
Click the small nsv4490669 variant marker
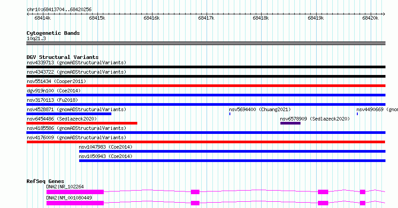pyautogui.click(x=357, y=114)
